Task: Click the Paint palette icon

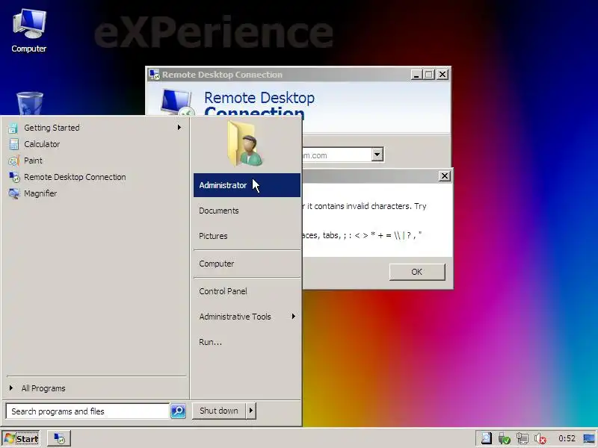Action: [x=13, y=161]
